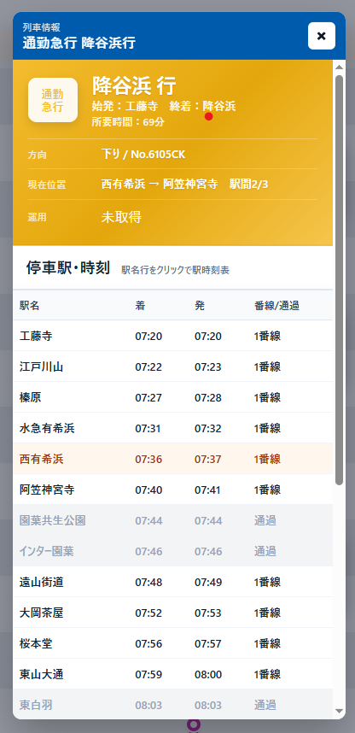Click the 発 column header
Image resolution: width=355 pixels, height=733 pixels.
click(200, 306)
